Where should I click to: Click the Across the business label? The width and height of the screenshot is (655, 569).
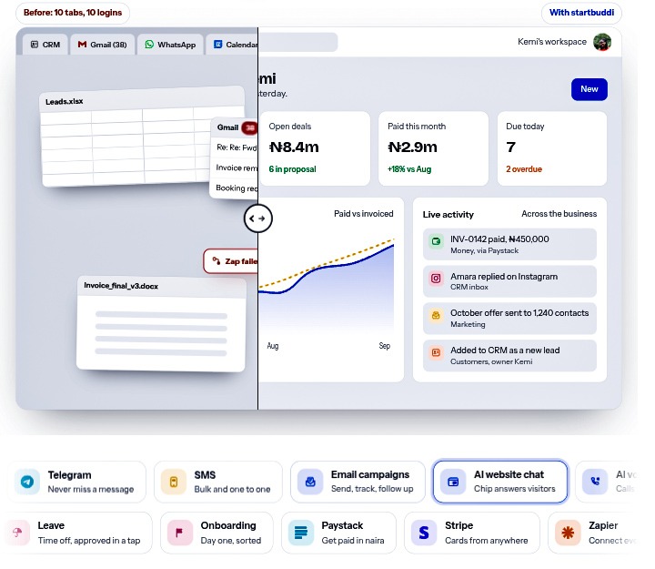click(559, 214)
